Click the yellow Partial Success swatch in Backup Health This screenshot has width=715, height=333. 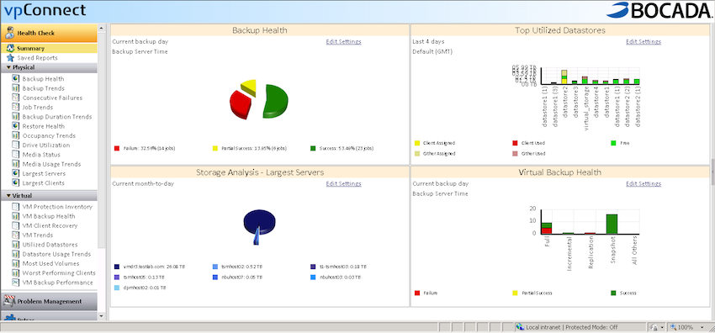[215, 149]
